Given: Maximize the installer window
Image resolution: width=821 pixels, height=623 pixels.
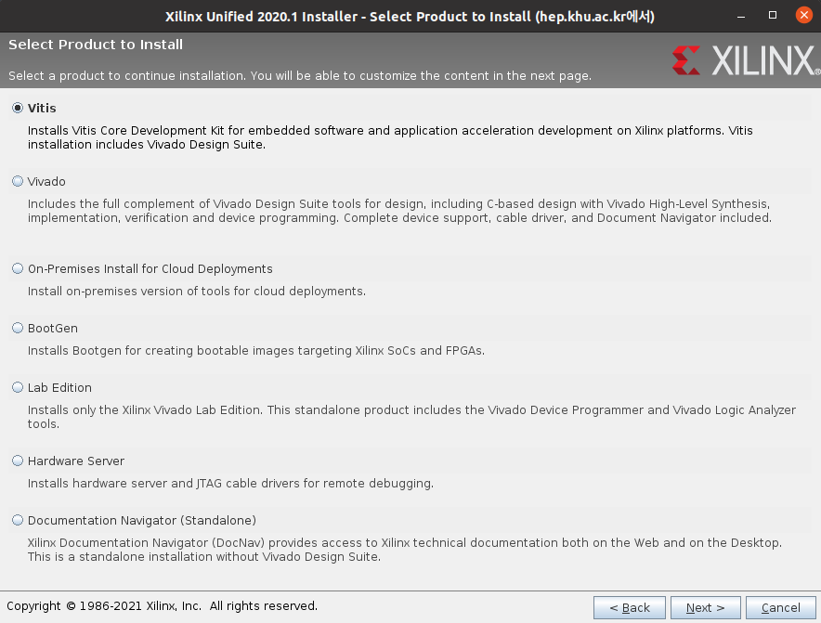Looking at the screenshot, I should (x=773, y=16).
